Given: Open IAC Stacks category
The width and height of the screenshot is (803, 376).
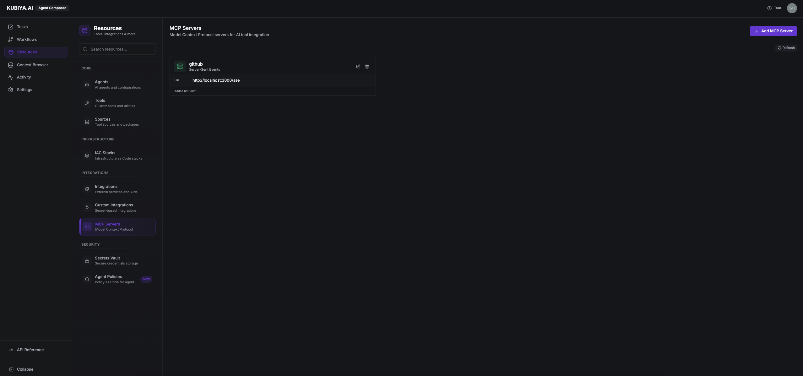Looking at the screenshot, I should coord(117,155).
